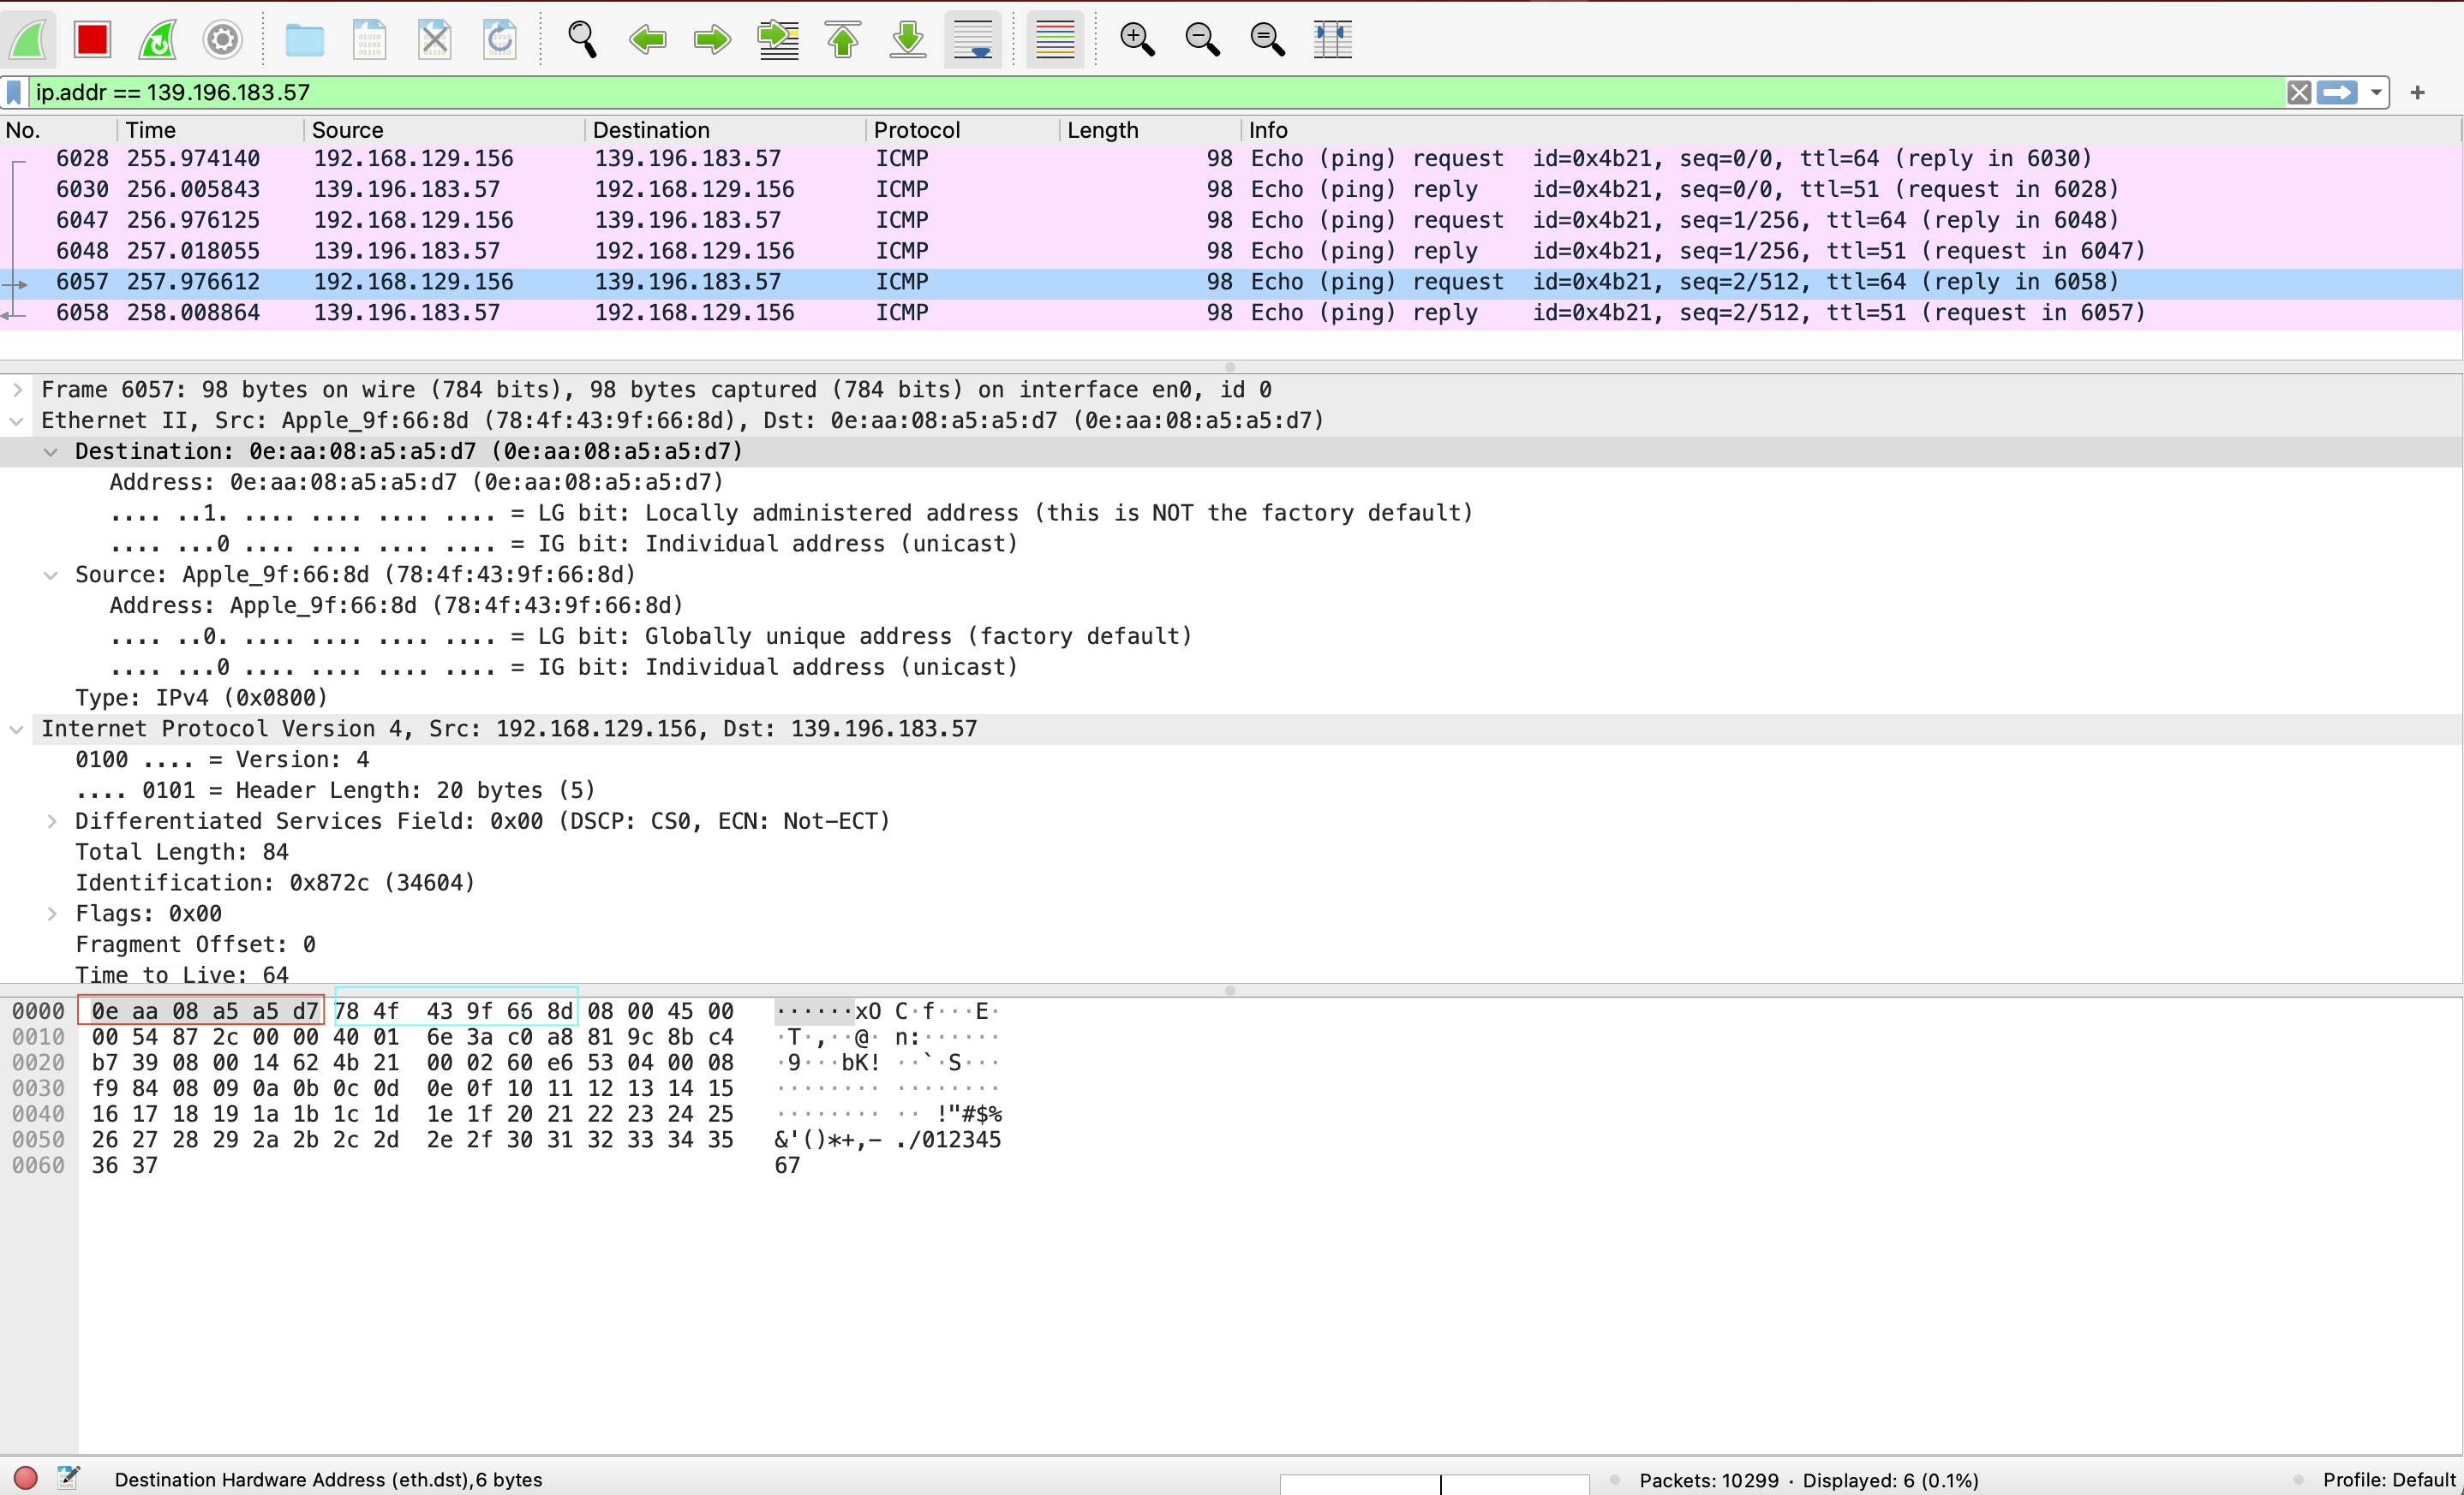This screenshot has height=1495, width=2464.
Task: Apply the display filter with arrow button
Action: (x=2337, y=93)
